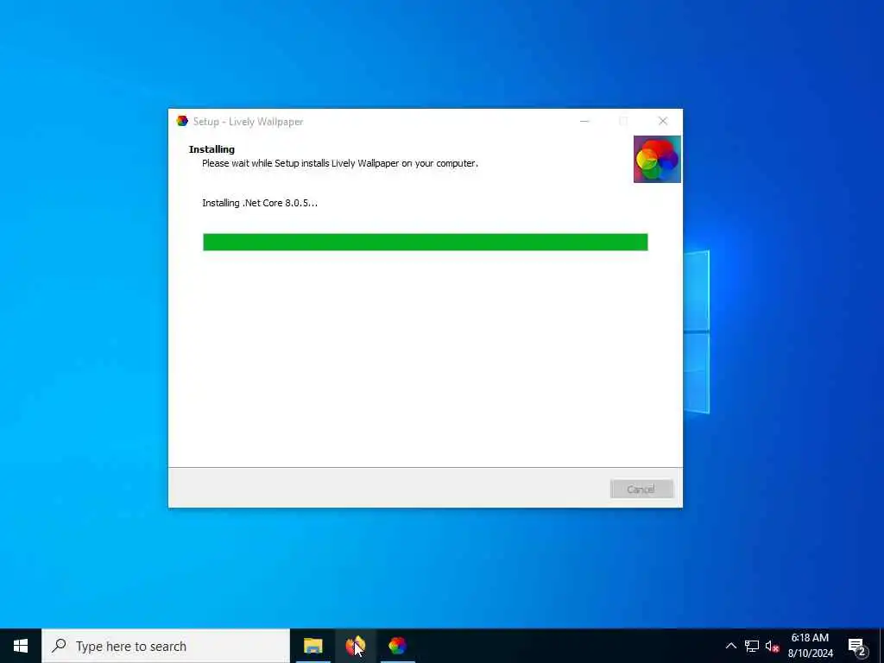Click the small Lively icon in Setup title bar
The width and height of the screenshot is (884, 663).
tap(181, 121)
